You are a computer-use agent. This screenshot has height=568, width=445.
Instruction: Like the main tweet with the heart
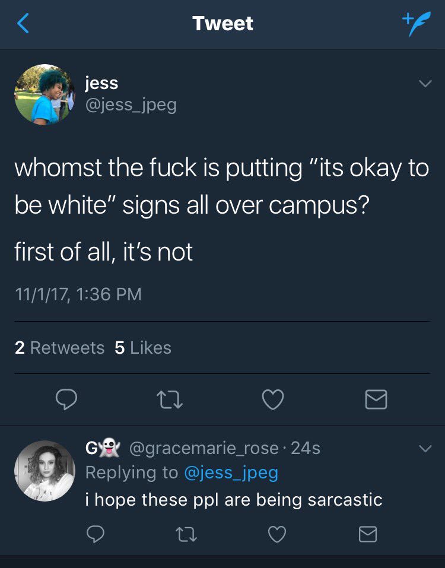[272, 399]
